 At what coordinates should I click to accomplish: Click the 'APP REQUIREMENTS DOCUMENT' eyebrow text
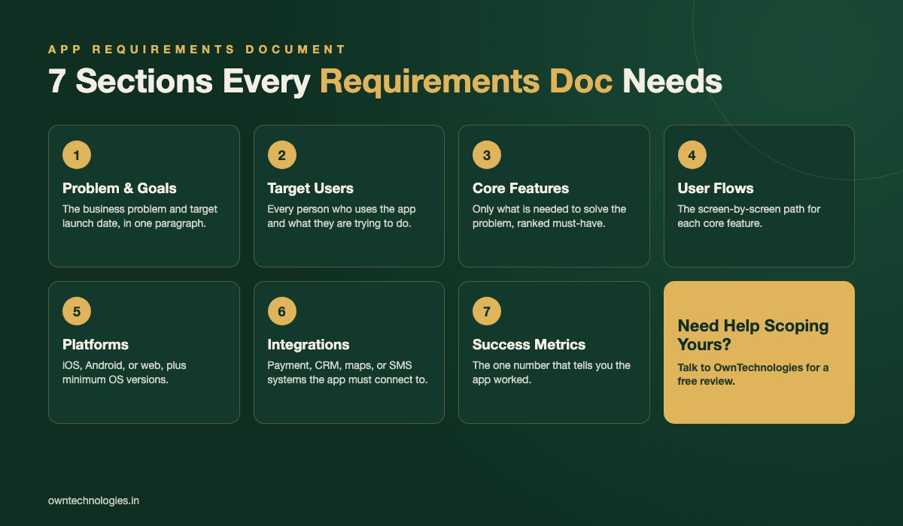(197, 50)
